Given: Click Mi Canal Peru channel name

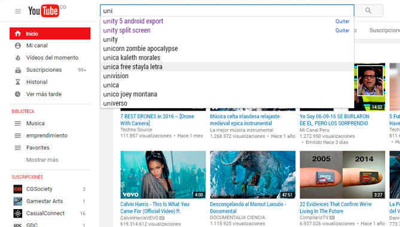Looking at the screenshot, I should click(x=314, y=130).
